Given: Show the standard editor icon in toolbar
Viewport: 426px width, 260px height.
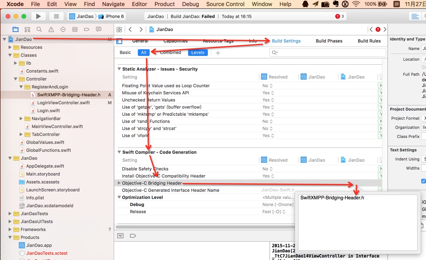Looking at the screenshot, I should pos(415,16).
